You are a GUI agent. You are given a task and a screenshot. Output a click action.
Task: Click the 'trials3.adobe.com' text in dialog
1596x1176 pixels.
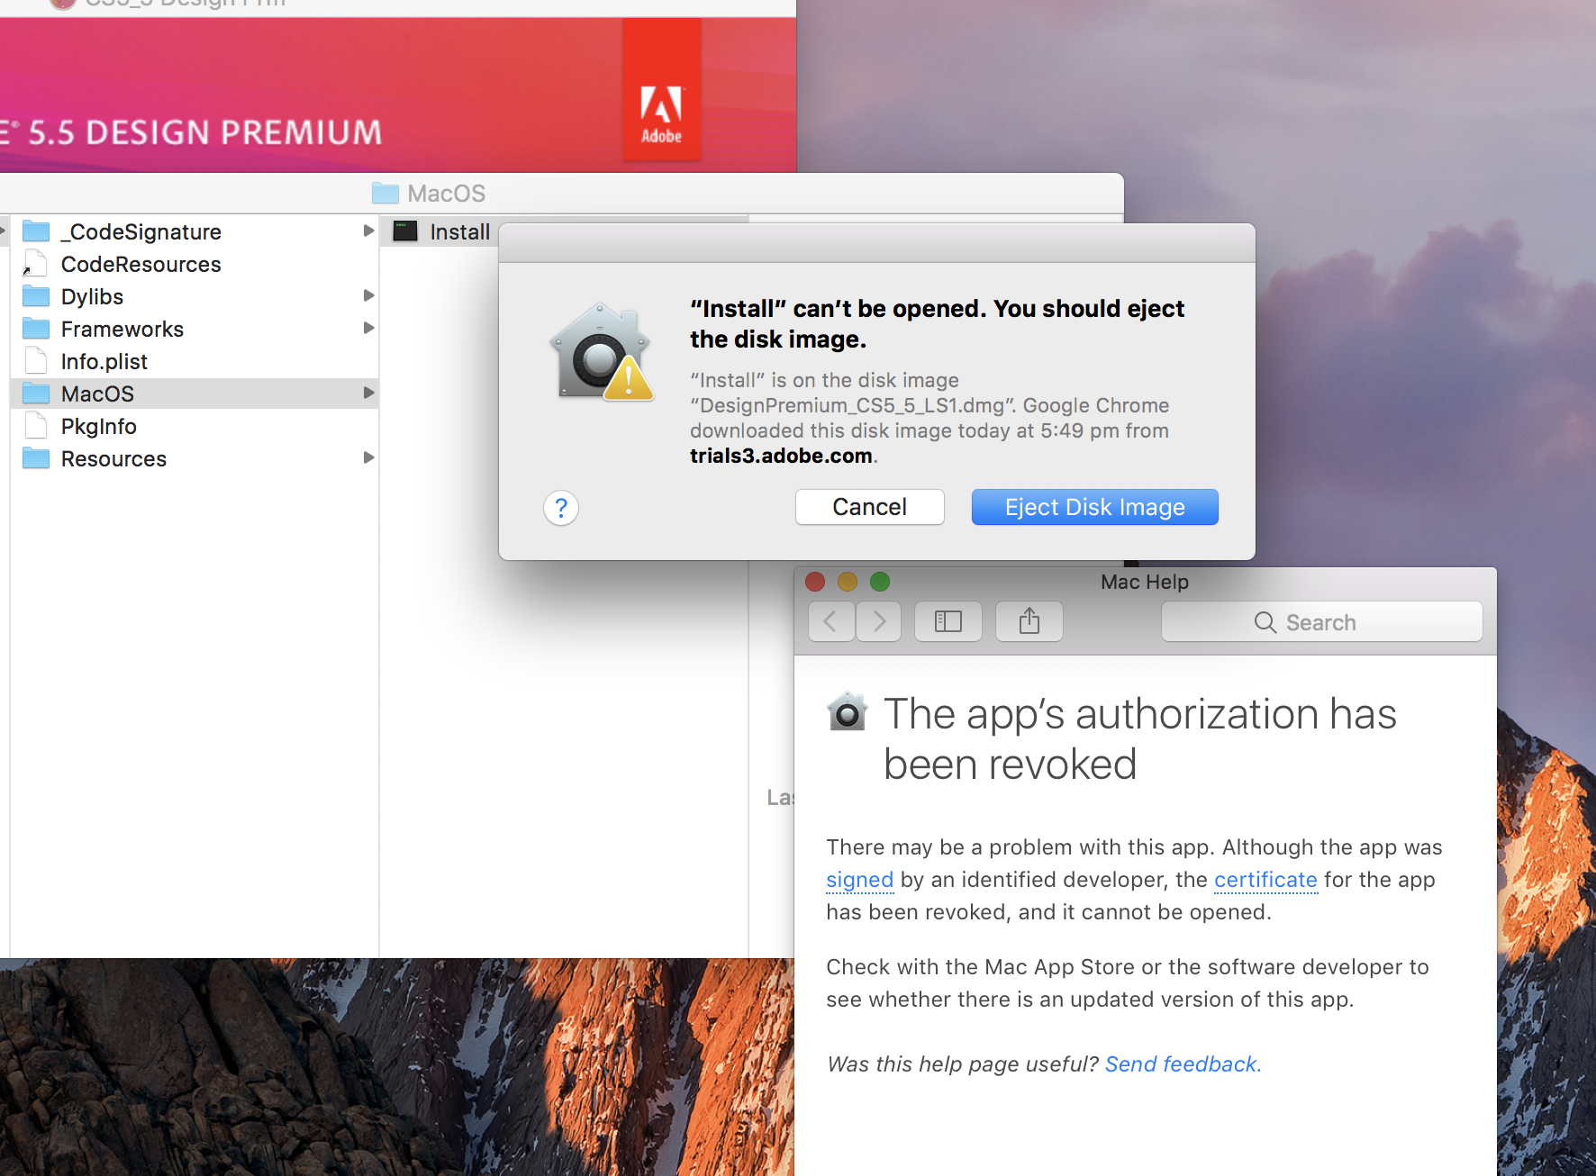(x=781, y=456)
